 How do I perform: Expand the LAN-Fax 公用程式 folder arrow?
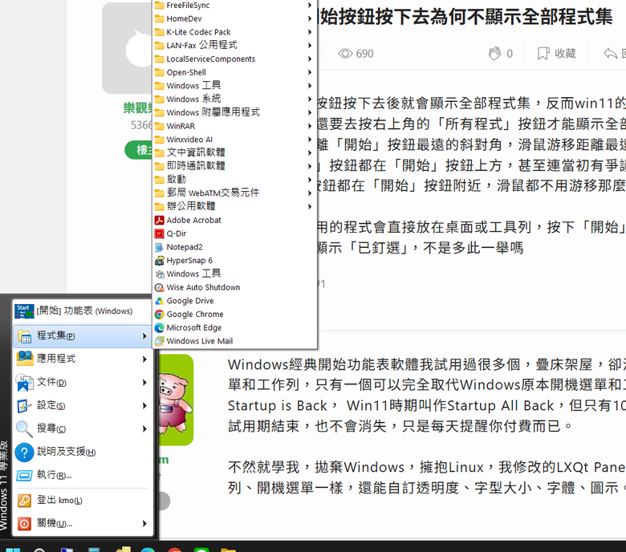(310, 46)
